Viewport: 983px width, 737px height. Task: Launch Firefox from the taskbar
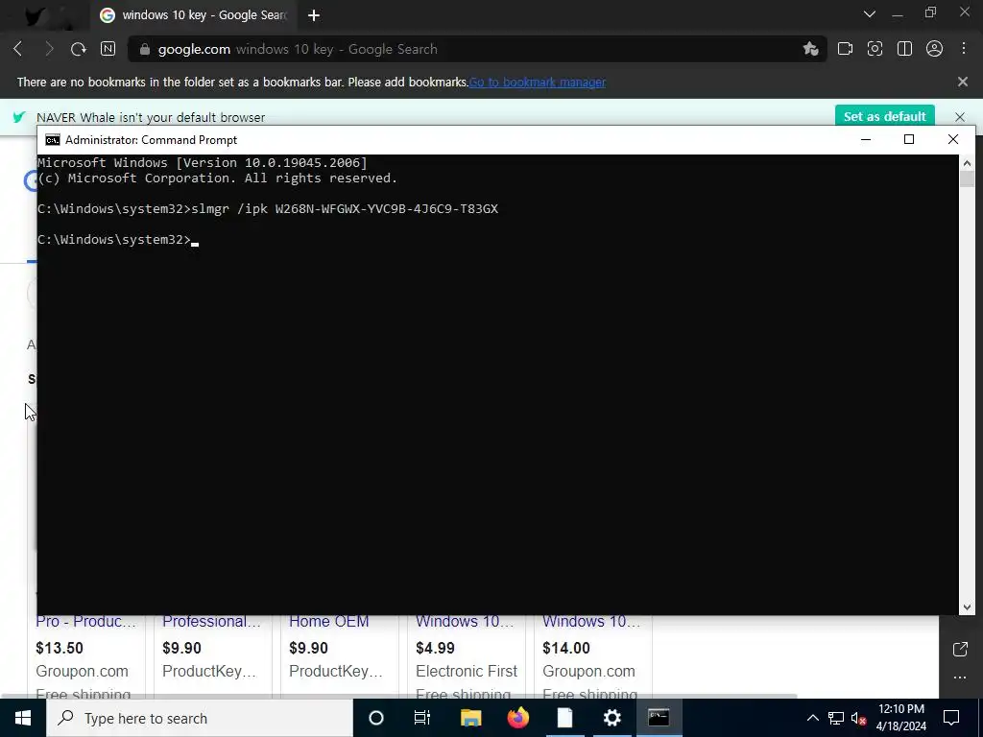point(517,718)
